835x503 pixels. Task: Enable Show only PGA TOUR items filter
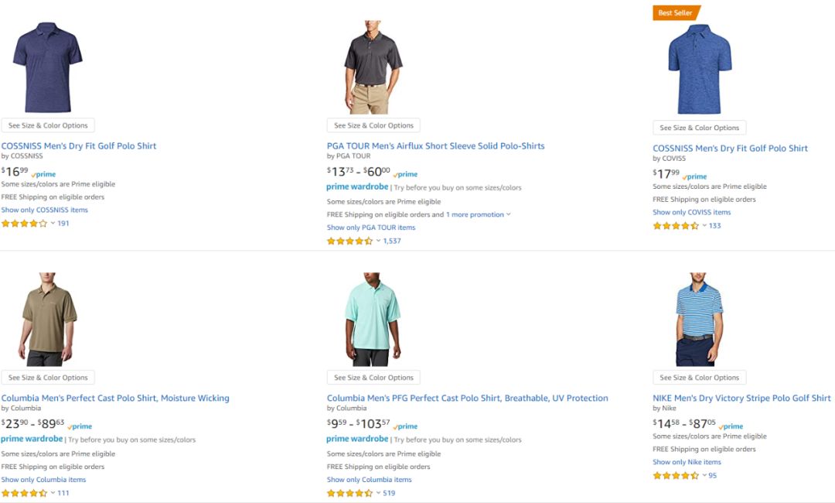[x=370, y=227]
